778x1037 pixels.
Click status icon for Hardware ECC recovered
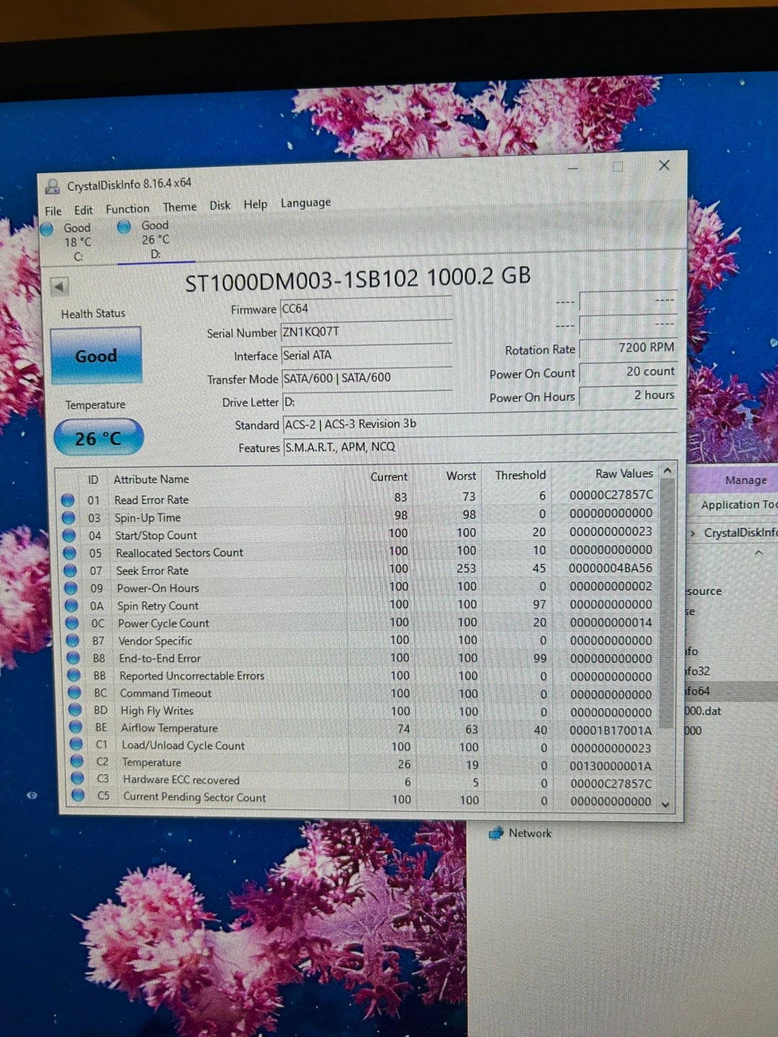click(x=79, y=778)
